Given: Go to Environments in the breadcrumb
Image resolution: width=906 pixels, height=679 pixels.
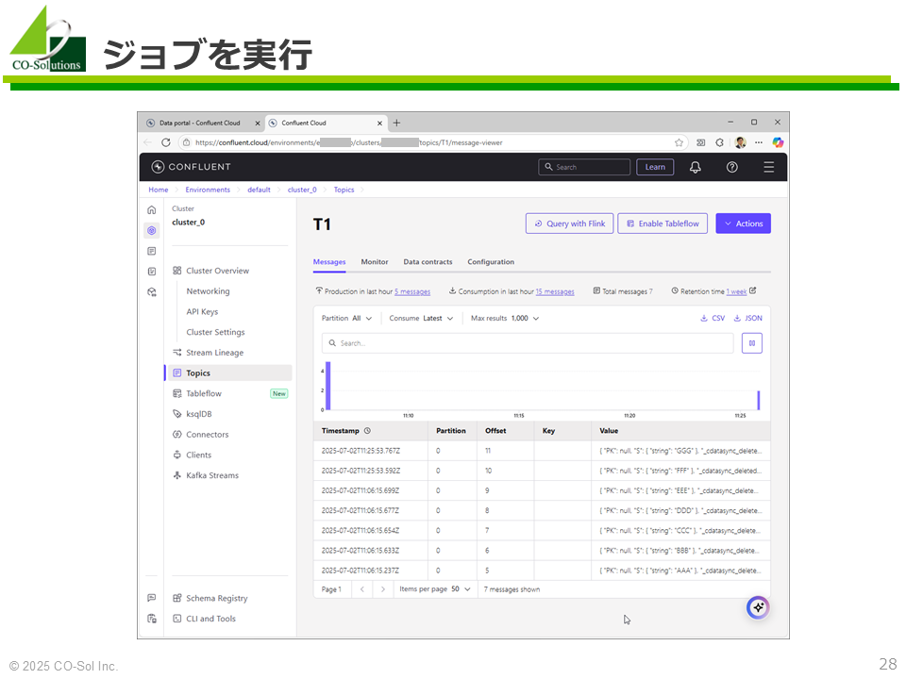Looking at the screenshot, I should point(208,190).
